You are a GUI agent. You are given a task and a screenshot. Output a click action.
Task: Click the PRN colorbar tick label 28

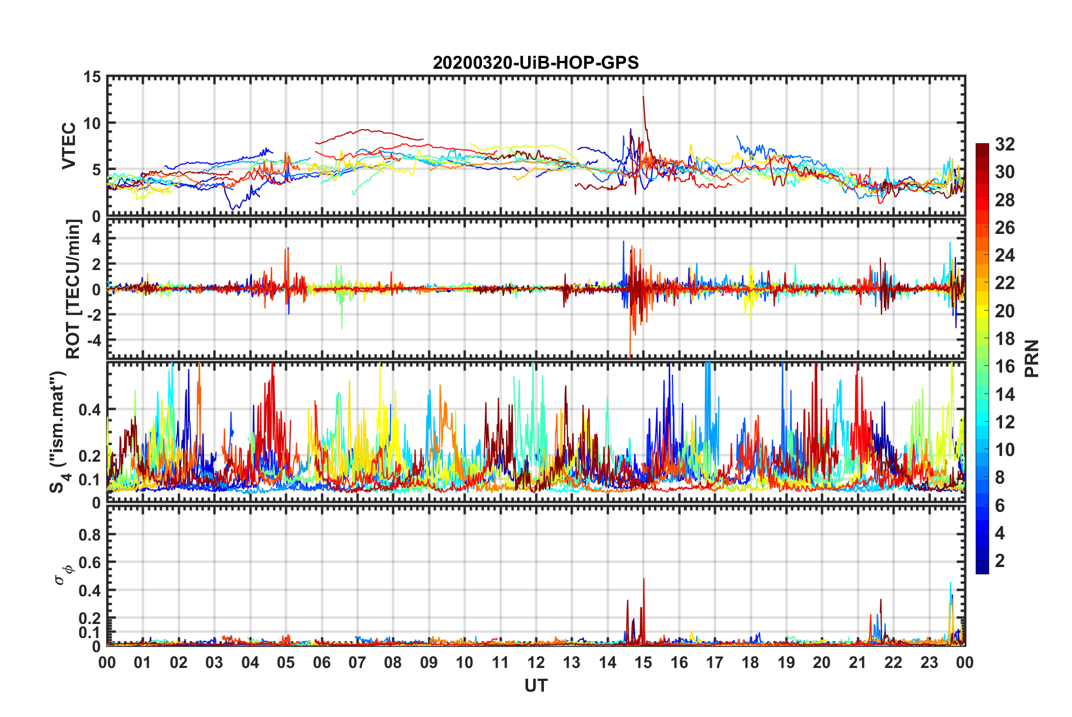1004,200
